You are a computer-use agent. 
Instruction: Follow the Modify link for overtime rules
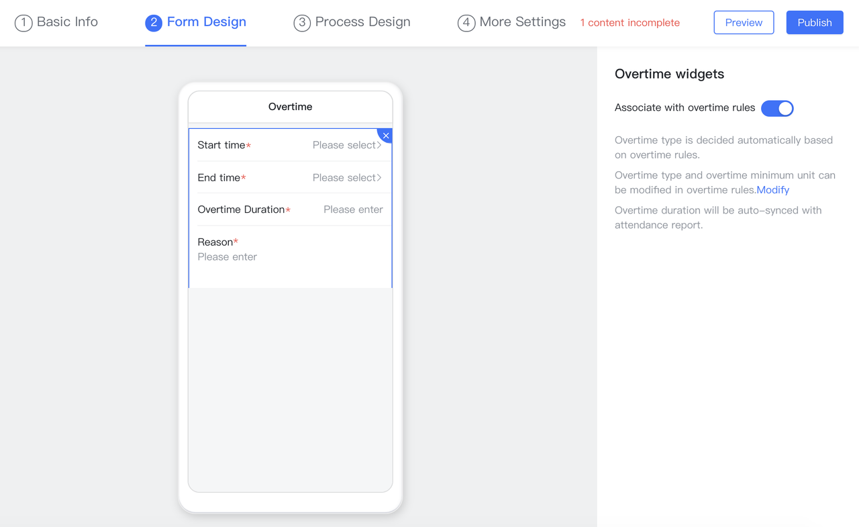click(772, 190)
